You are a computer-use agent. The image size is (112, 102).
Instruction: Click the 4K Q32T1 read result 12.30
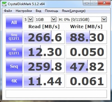[44, 52]
